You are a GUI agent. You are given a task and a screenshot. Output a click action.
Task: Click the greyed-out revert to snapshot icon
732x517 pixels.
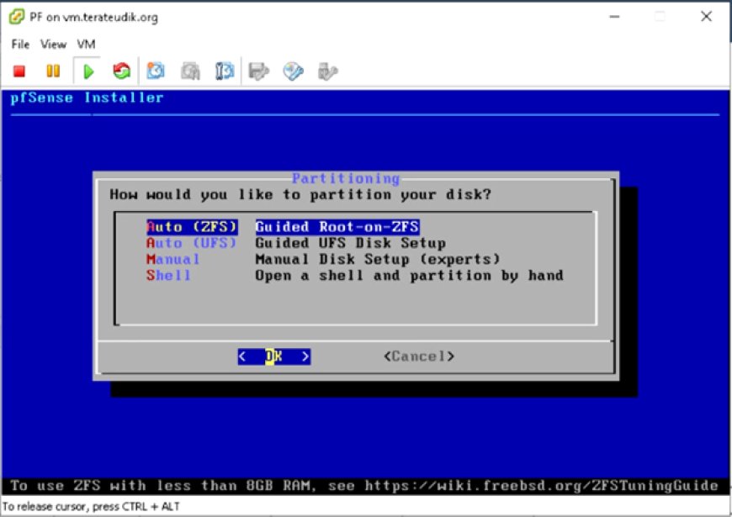(190, 71)
